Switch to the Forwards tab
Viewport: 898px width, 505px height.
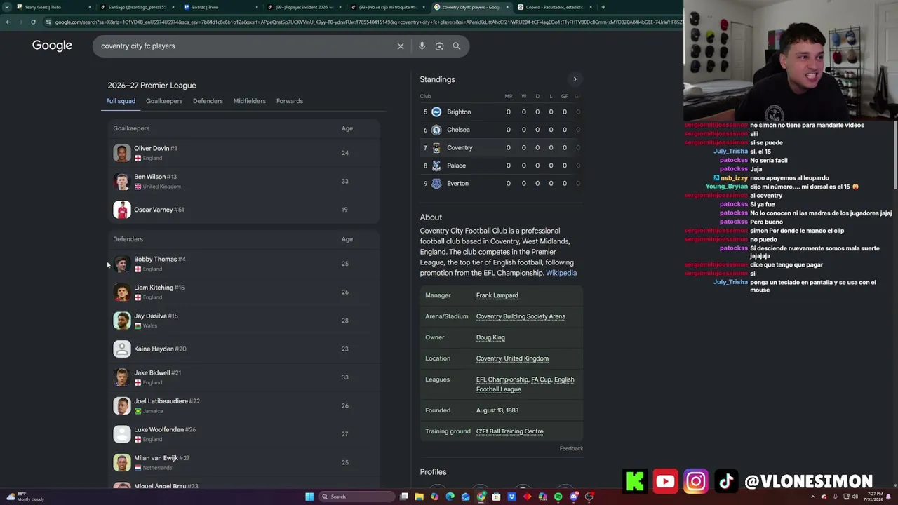coord(290,101)
